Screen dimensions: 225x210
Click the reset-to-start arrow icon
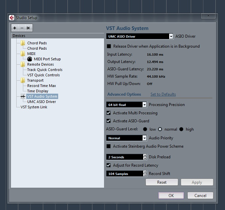click(28, 28)
